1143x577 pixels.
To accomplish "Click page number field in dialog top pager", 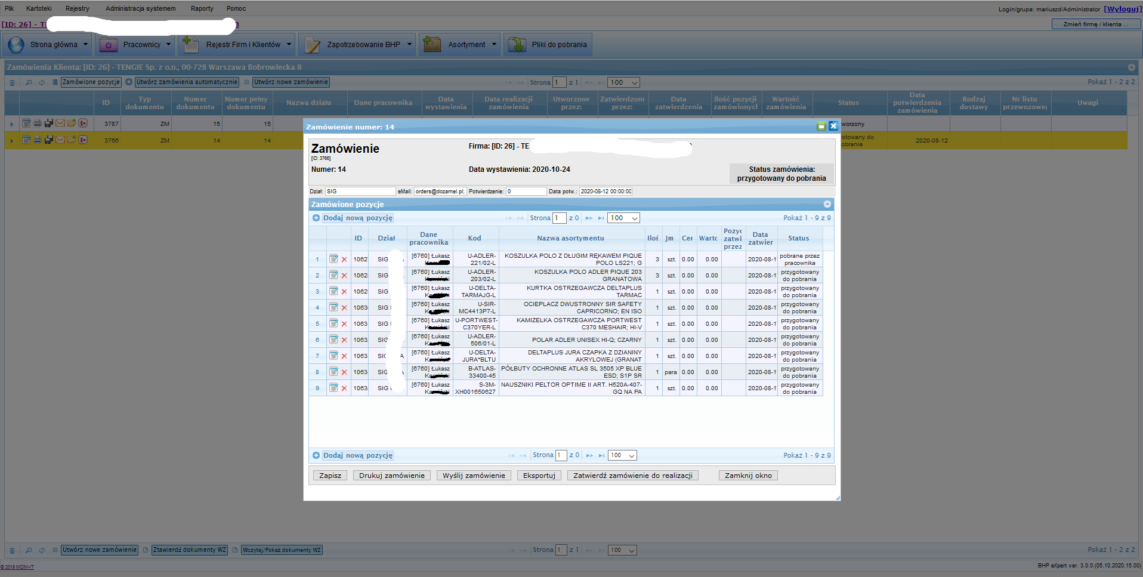I will (559, 218).
